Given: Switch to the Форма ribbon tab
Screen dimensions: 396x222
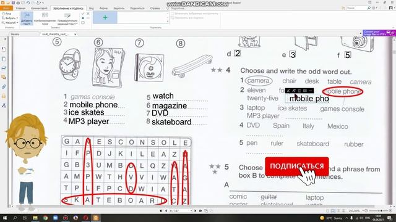Looking at the screenshot, I should pos(103,8).
